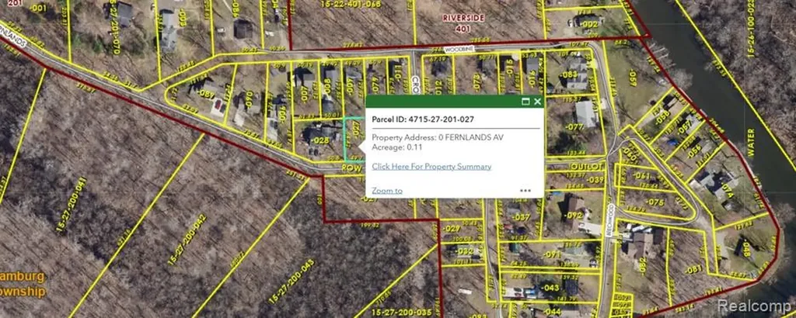Click the WATER label on the river

751,142
